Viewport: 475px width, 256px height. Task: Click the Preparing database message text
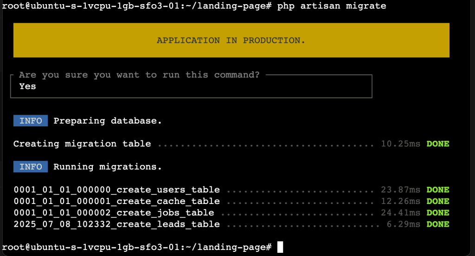click(108, 121)
